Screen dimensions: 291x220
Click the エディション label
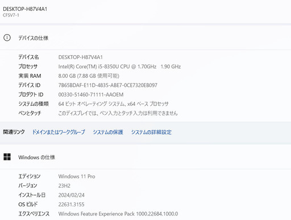point(30,176)
